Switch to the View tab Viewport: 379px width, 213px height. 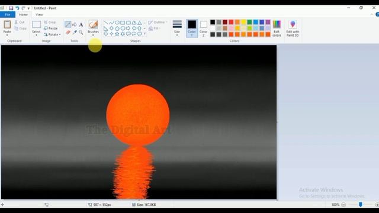(x=39, y=15)
